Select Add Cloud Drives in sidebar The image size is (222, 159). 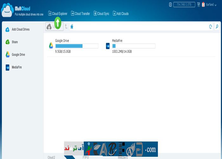coord(20,30)
